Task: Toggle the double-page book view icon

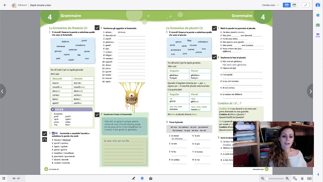Action: point(309,178)
